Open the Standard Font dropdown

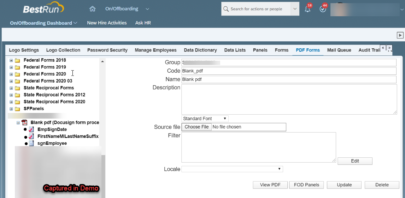[205, 119]
